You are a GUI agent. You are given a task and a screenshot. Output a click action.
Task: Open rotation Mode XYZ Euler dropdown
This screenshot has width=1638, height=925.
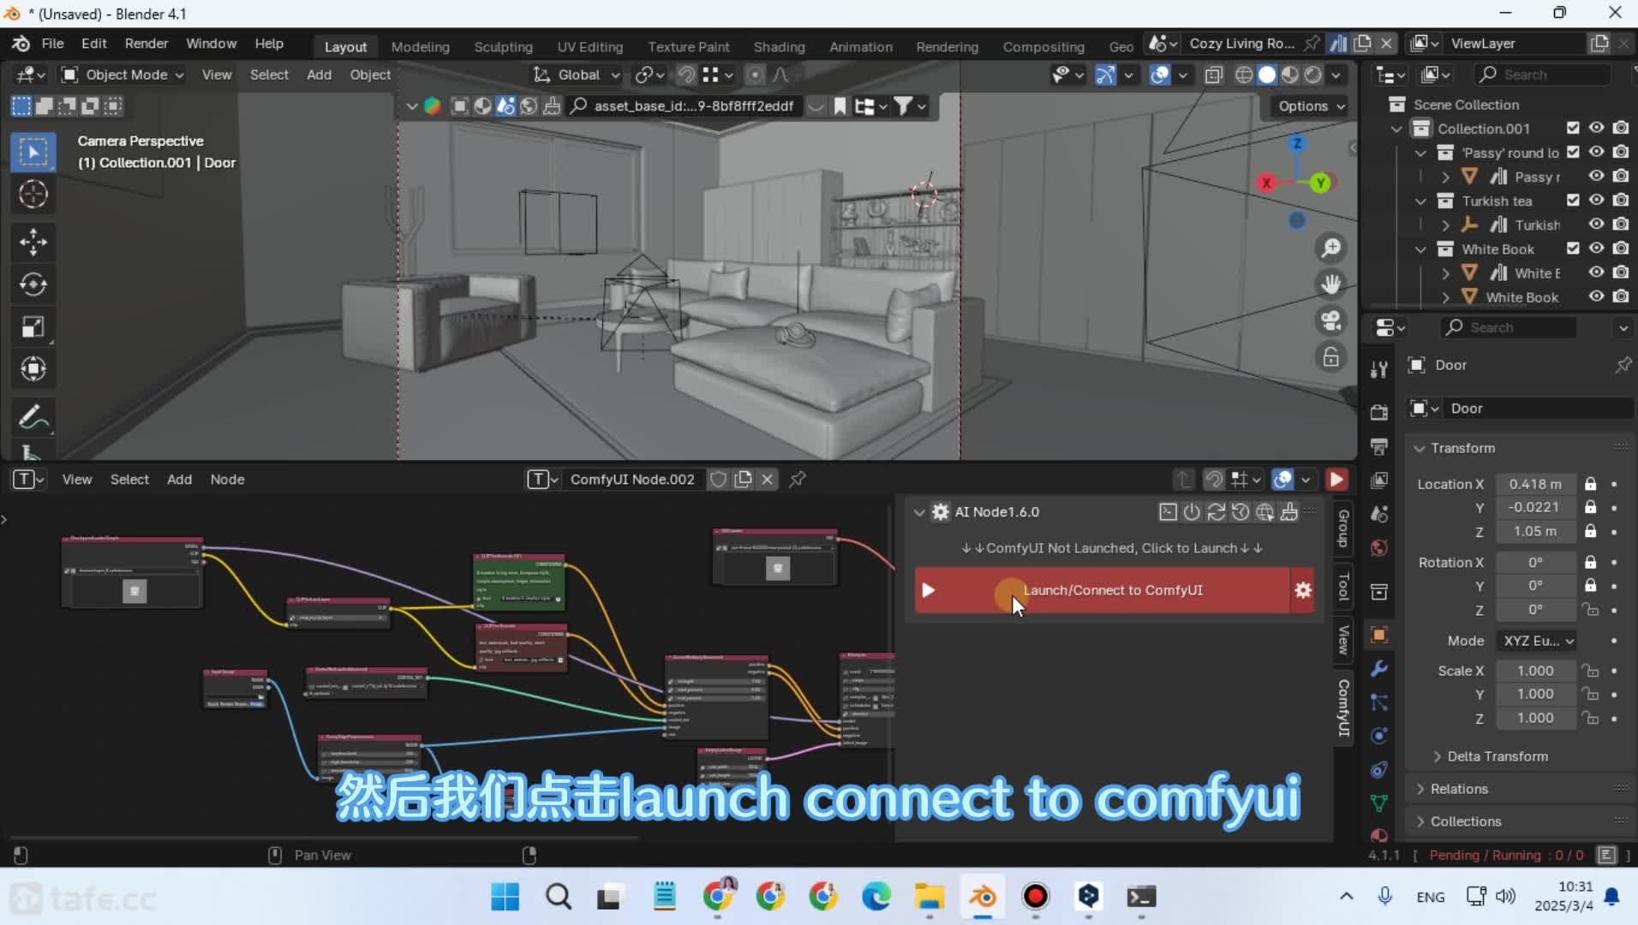[x=1539, y=641]
